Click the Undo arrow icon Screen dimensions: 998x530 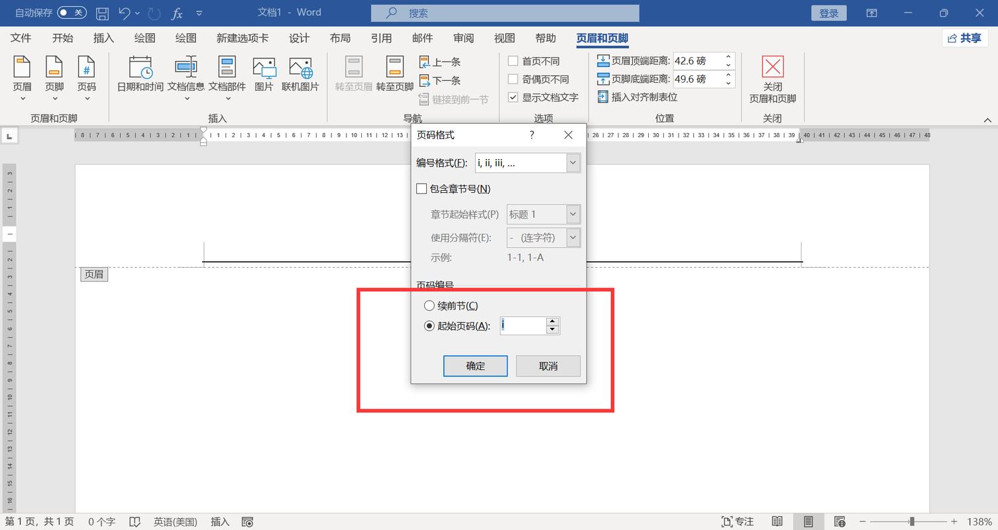coord(125,13)
